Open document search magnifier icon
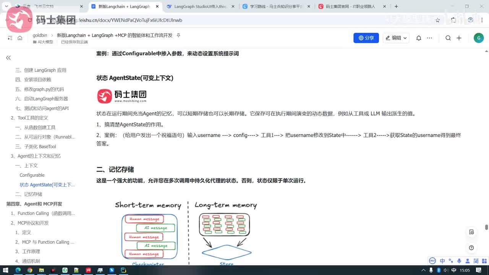Screen dimensions: 489x275 [448, 38]
